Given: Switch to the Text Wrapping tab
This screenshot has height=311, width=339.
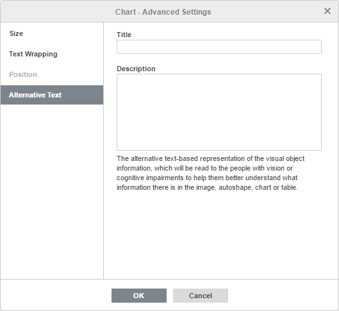Looking at the screenshot, I should point(52,54).
